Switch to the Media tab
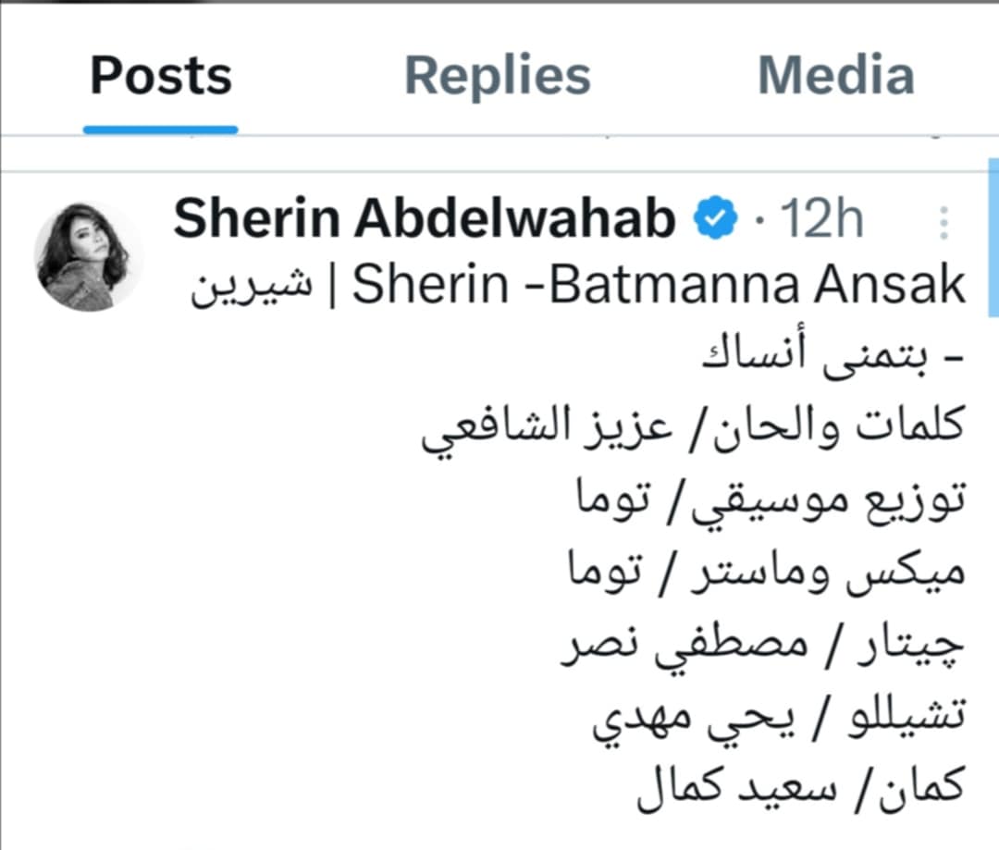999x850 pixels. (x=835, y=76)
